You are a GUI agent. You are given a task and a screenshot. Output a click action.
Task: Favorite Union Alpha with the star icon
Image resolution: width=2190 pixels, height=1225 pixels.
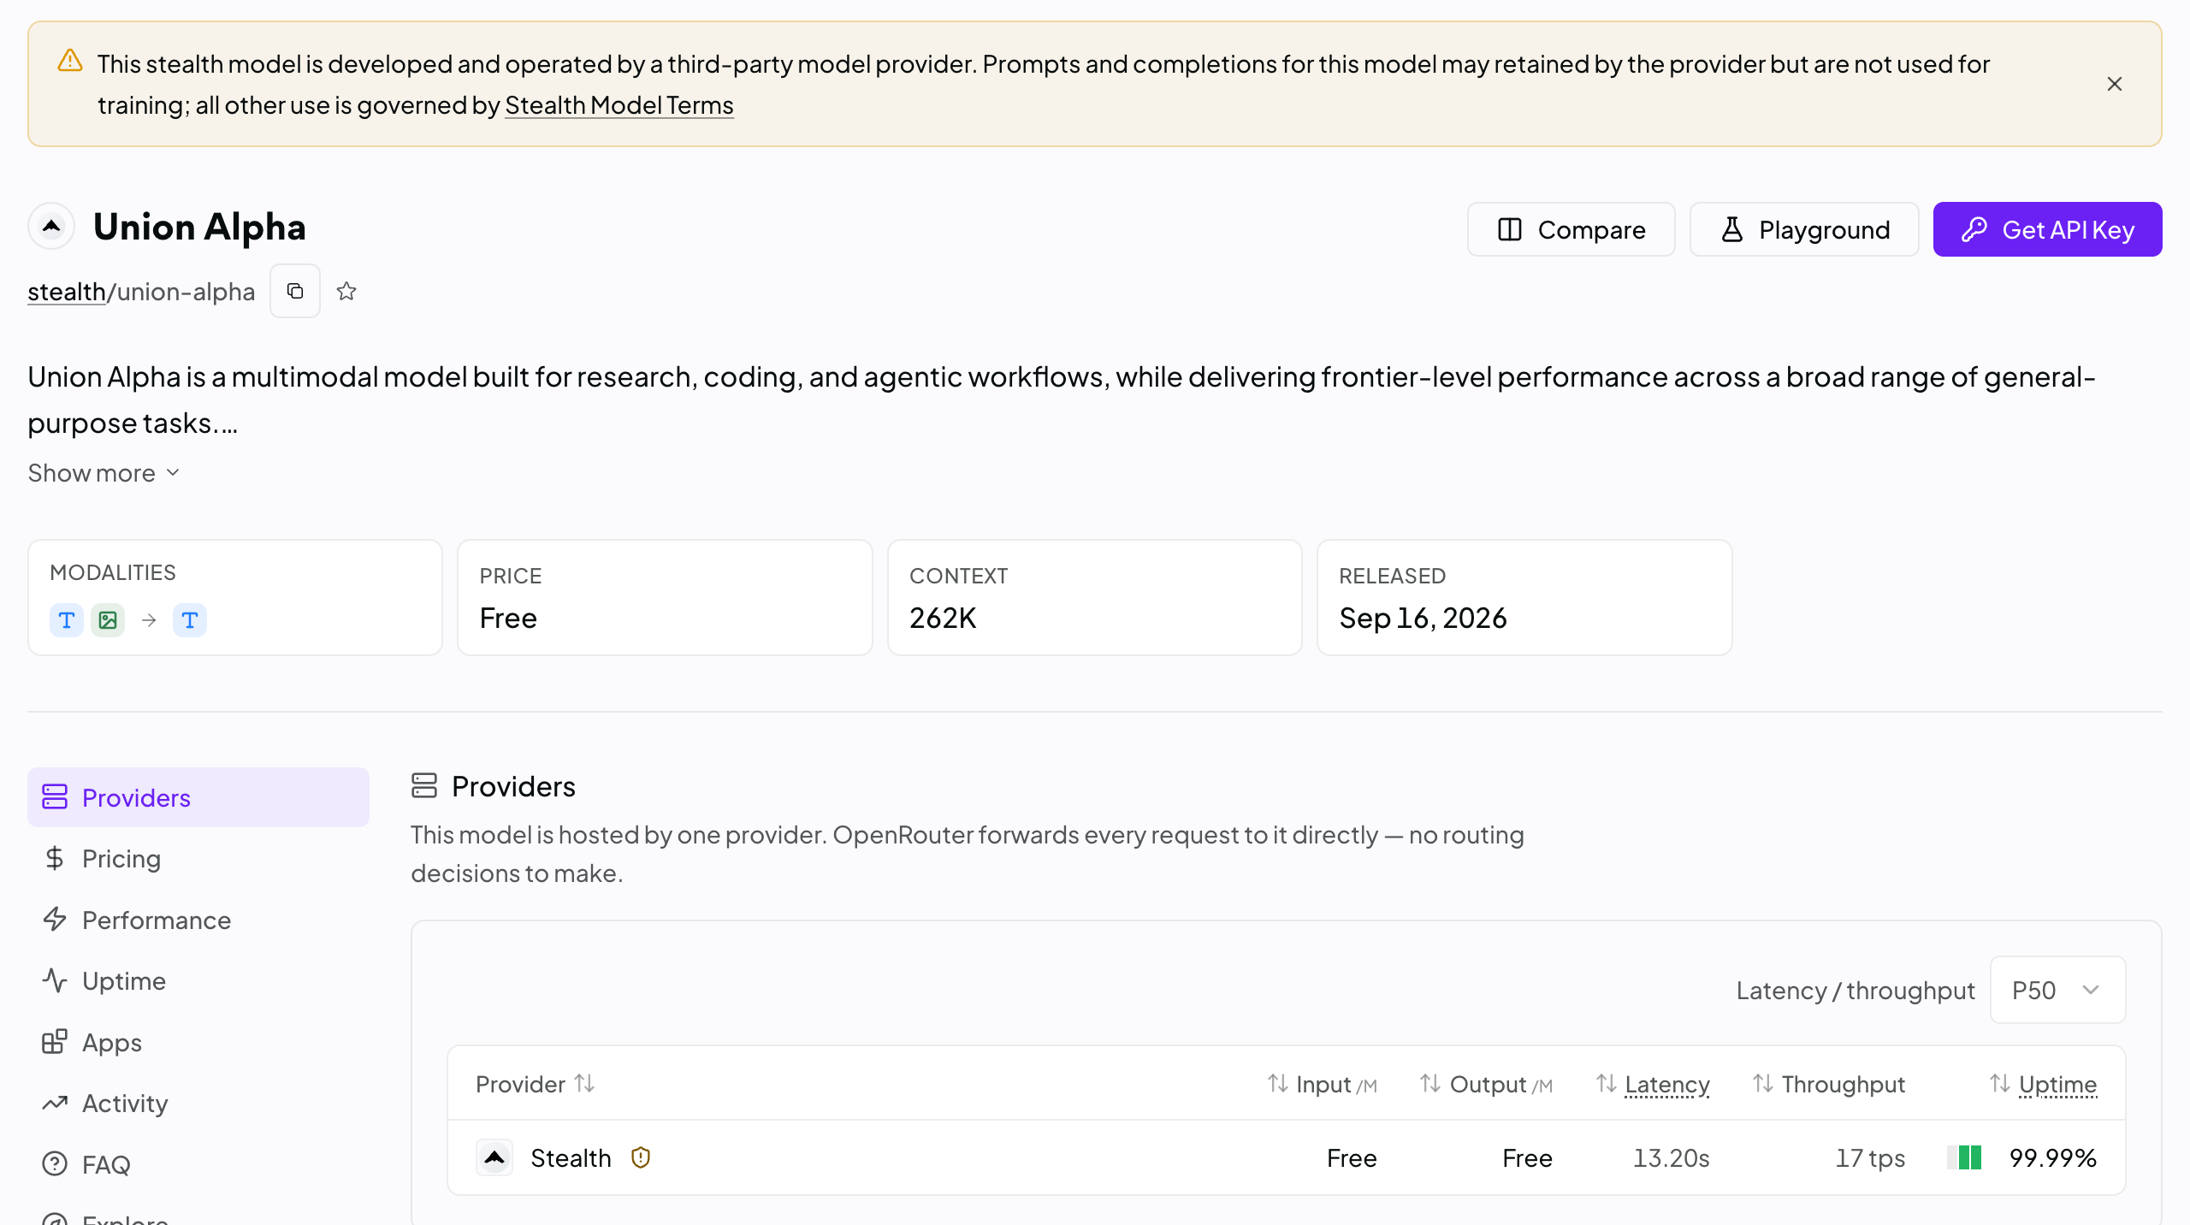pos(346,292)
